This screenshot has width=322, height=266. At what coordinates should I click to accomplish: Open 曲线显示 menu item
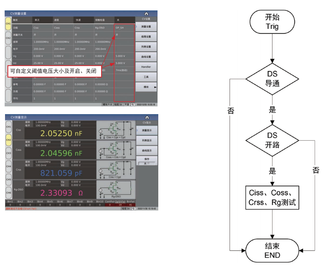click(146, 150)
